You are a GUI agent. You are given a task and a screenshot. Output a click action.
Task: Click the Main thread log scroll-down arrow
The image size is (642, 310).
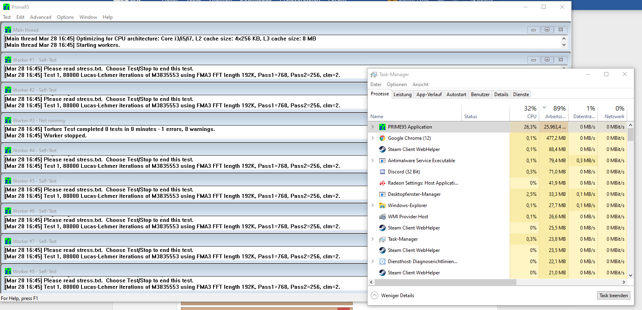point(564,45)
